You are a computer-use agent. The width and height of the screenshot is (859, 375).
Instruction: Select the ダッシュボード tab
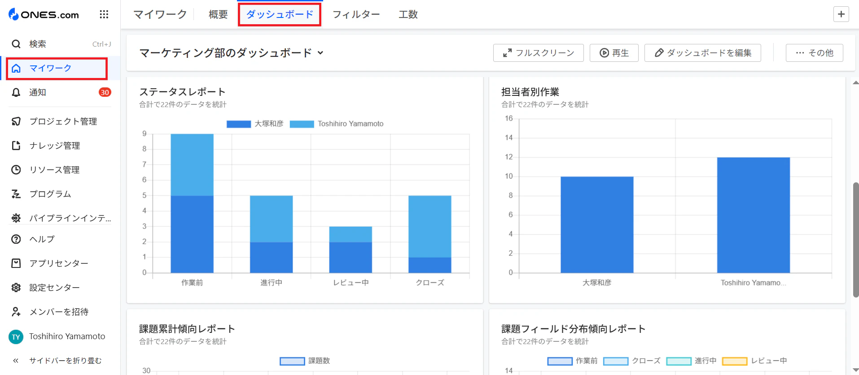280,14
